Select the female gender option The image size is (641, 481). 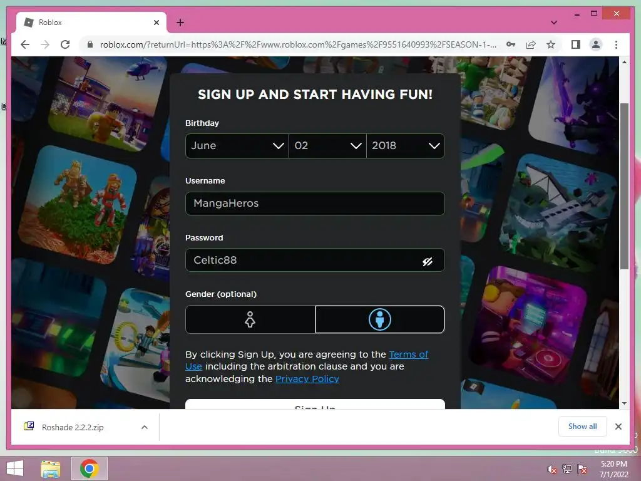[250, 319]
